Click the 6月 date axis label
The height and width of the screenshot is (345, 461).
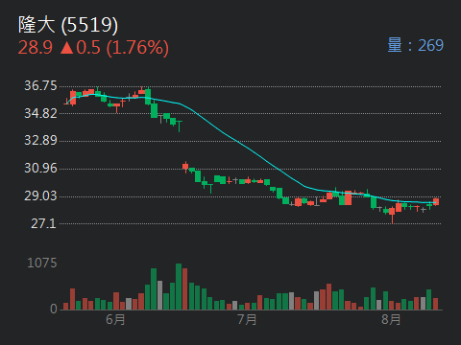click(x=115, y=319)
